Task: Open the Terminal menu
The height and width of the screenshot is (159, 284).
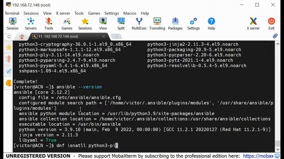Action: tap(12, 13)
